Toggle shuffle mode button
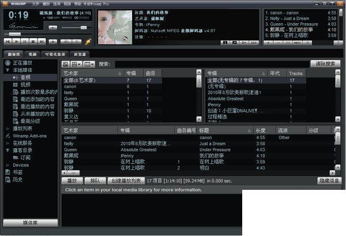The width and height of the screenshot is (346, 236). point(66,42)
